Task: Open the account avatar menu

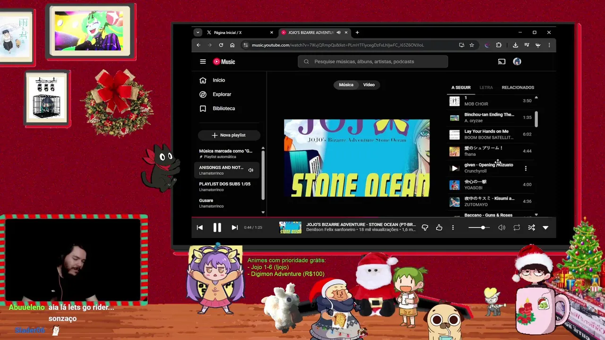Action: [517, 61]
